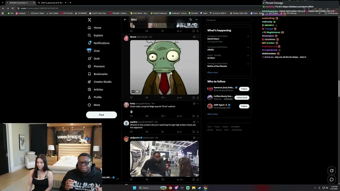Screen dimensions: 340x191
Task: Open Grok in the sidebar
Action: [x=93, y=59]
